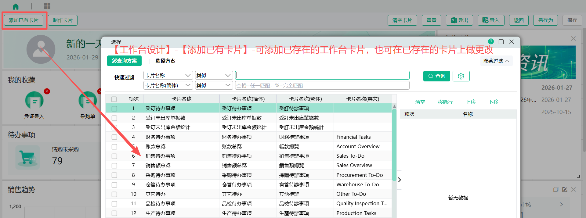Remove 凭证录入 with its red X badge

[47, 91]
